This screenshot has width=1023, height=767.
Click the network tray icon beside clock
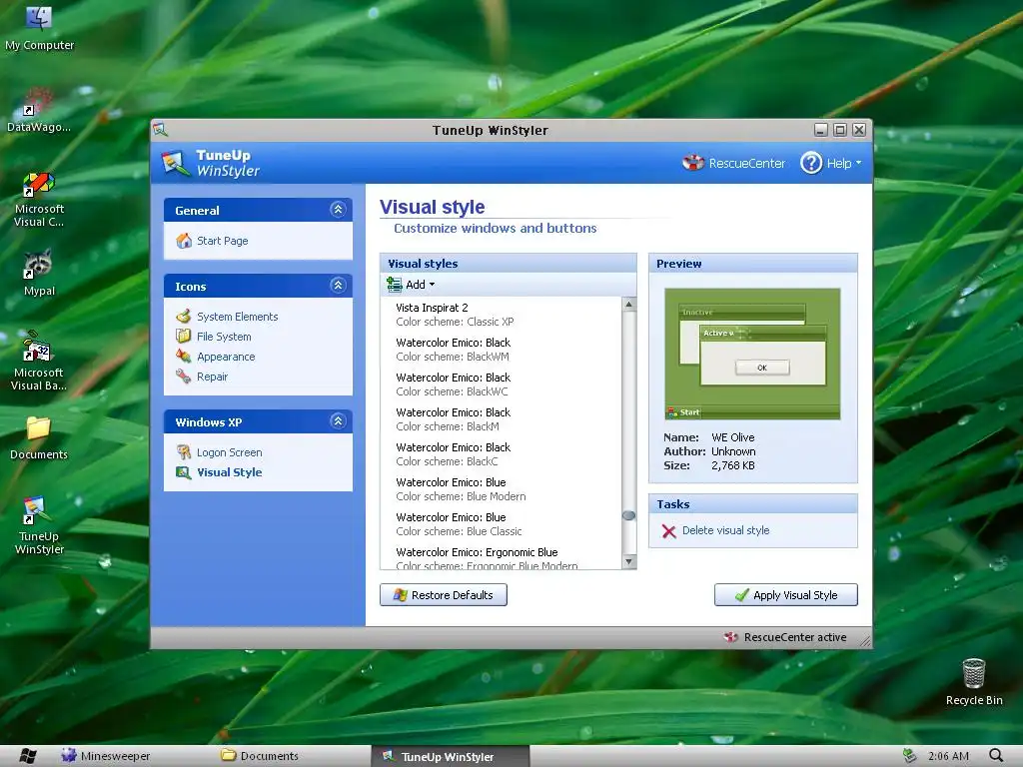[x=909, y=755]
